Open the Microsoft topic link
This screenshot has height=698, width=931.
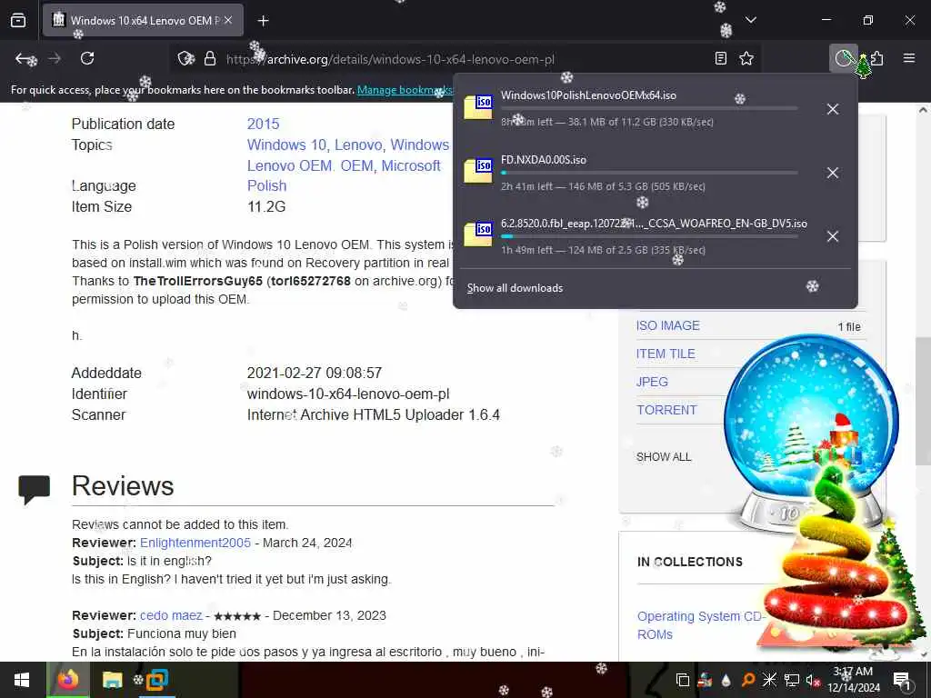411,165
